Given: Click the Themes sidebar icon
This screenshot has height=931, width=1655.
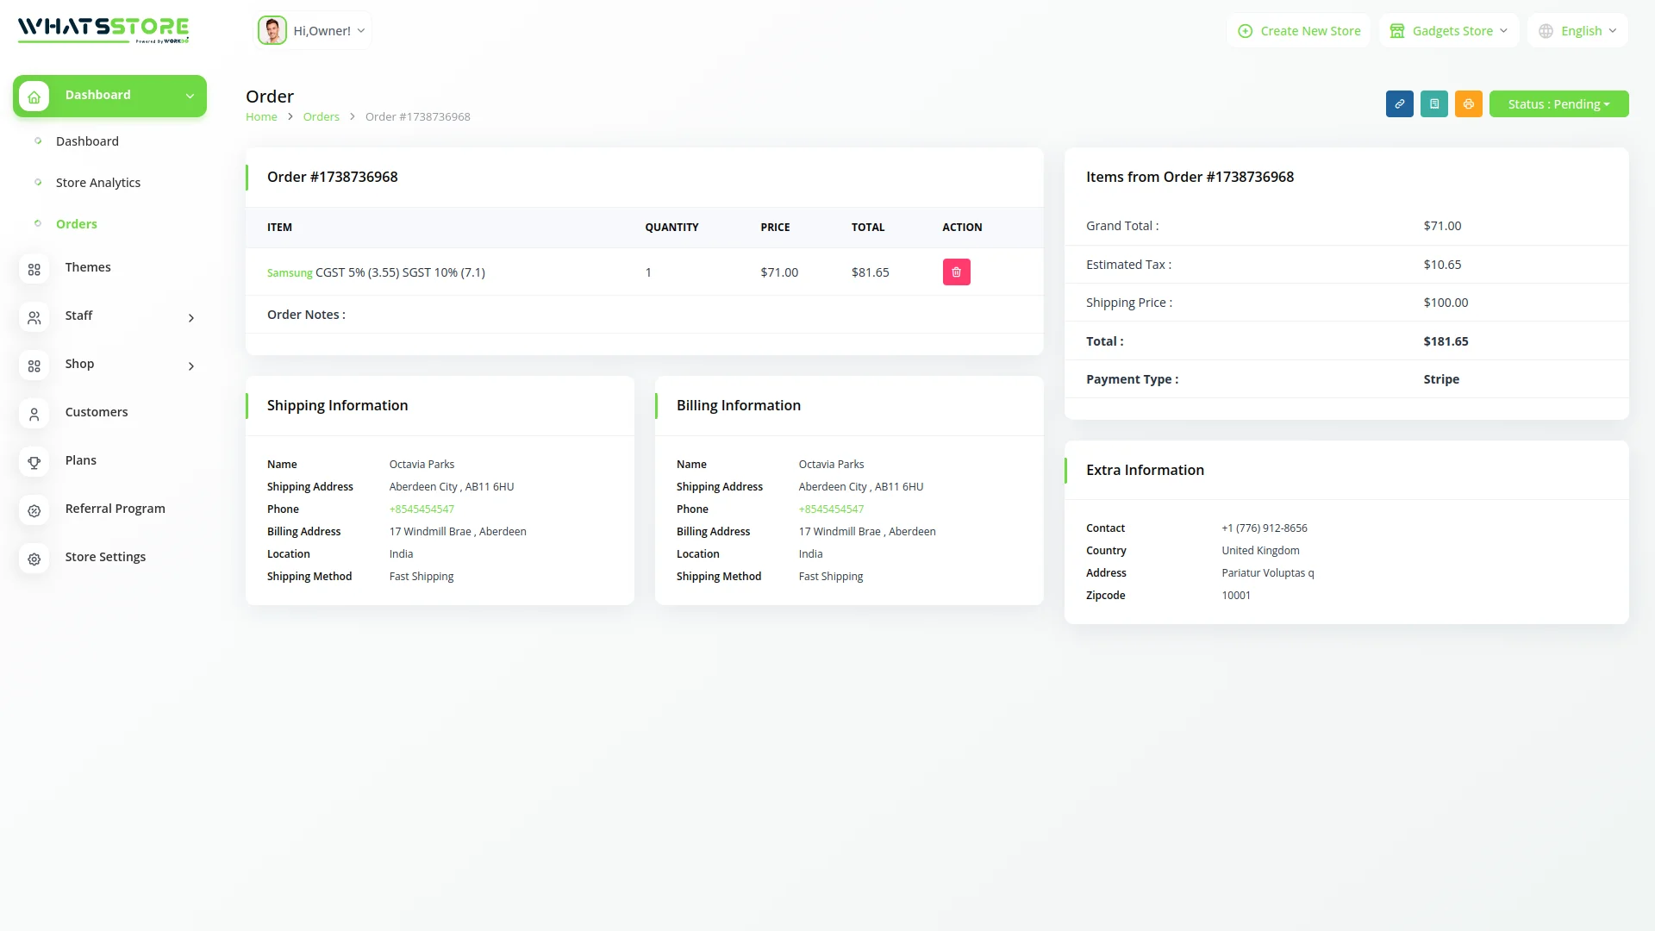Looking at the screenshot, I should point(34,269).
